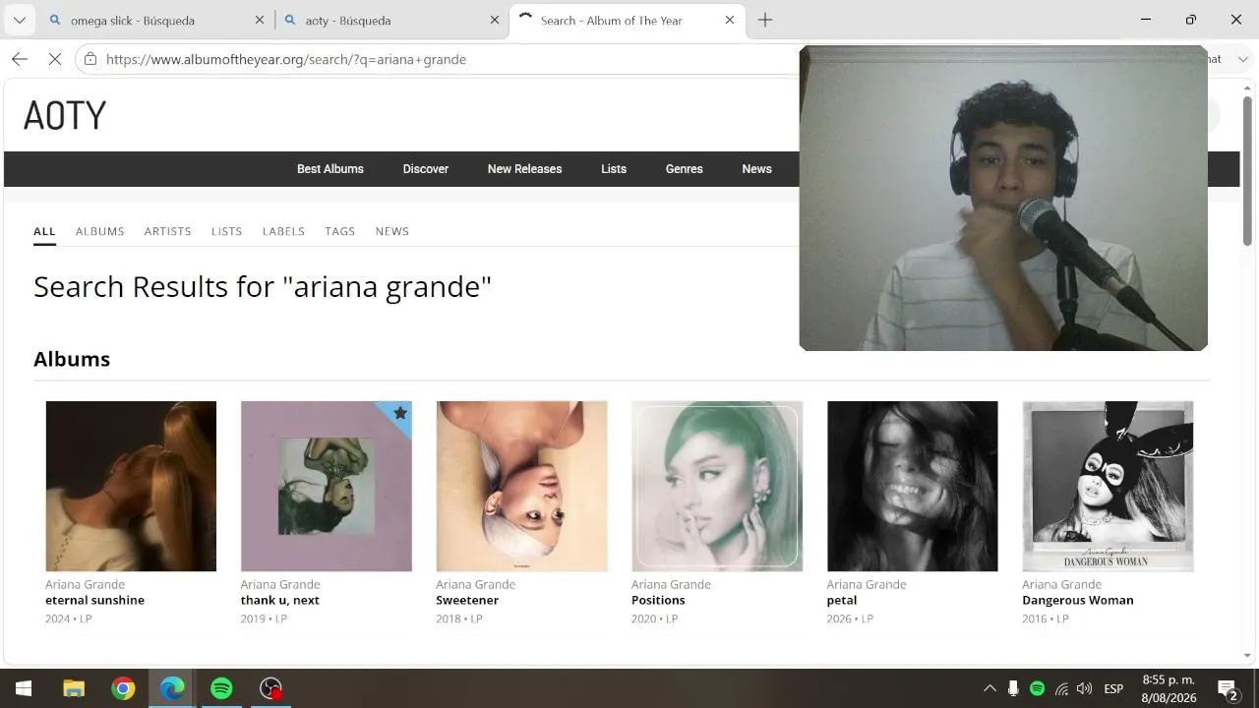Viewport: 1259px width, 708px height.
Task: Open the News navigation item
Action: point(757,169)
